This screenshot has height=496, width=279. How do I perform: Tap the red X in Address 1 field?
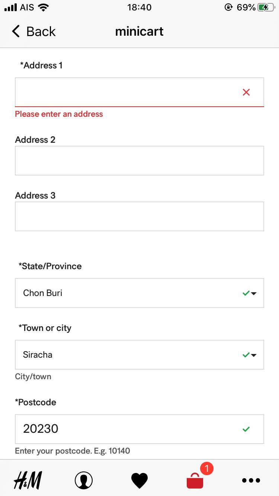[246, 92]
